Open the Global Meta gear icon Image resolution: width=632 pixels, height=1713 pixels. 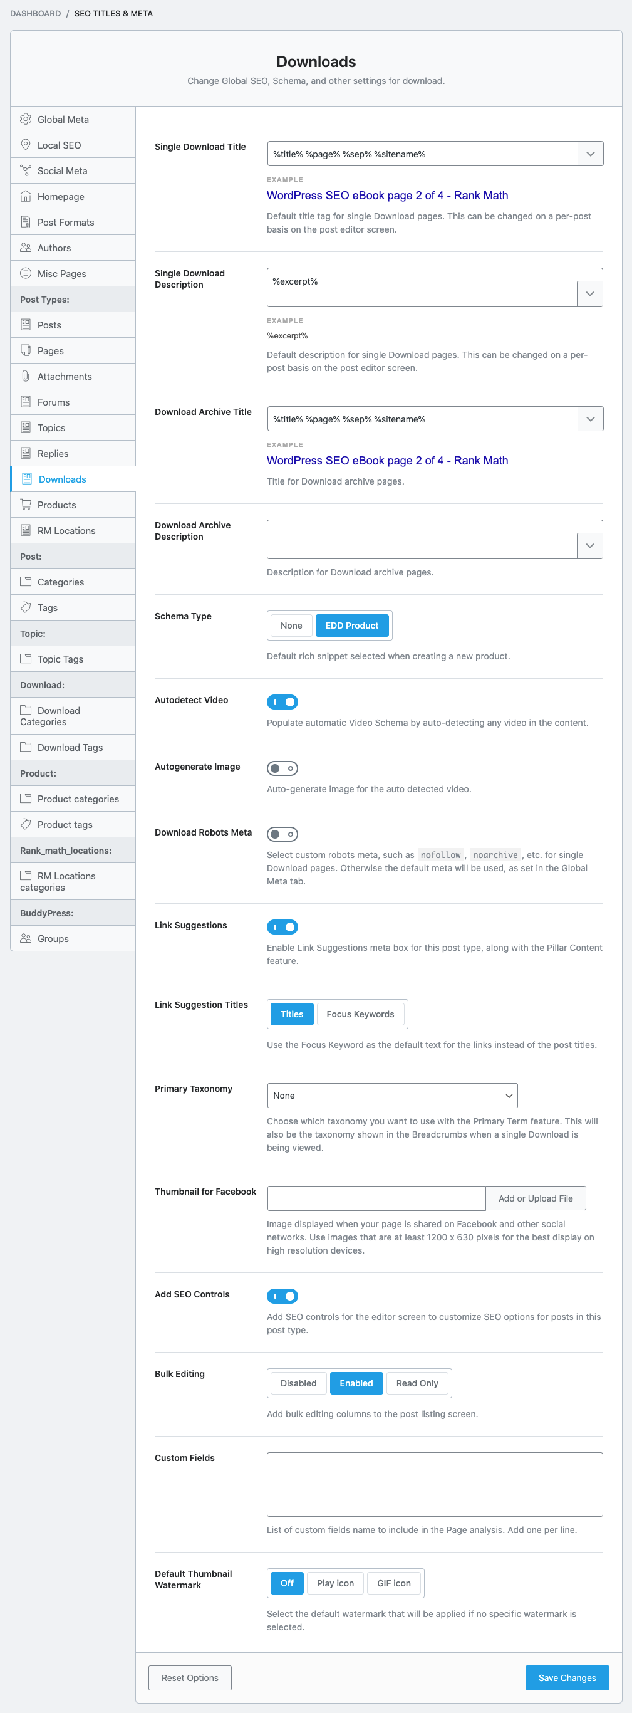pyautogui.click(x=26, y=119)
